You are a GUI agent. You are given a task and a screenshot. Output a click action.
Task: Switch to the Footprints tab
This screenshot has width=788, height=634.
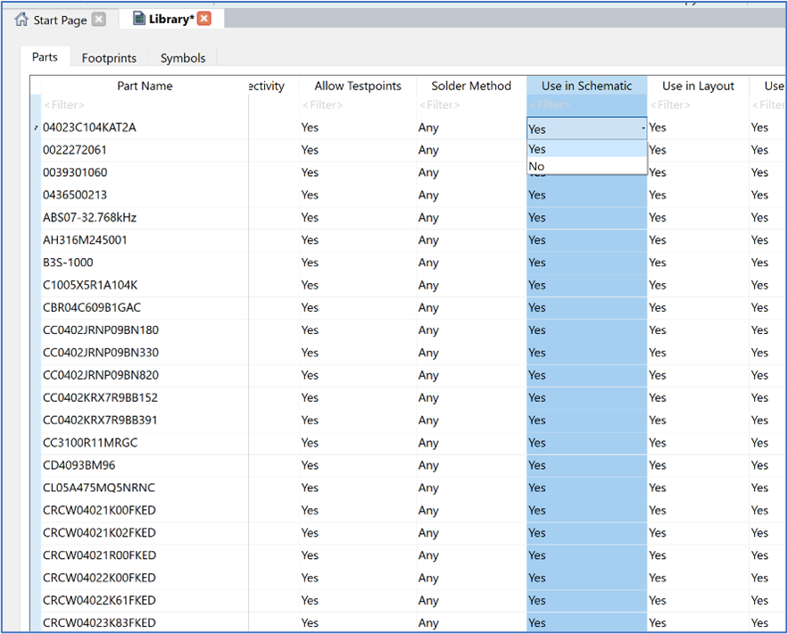(x=109, y=58)
